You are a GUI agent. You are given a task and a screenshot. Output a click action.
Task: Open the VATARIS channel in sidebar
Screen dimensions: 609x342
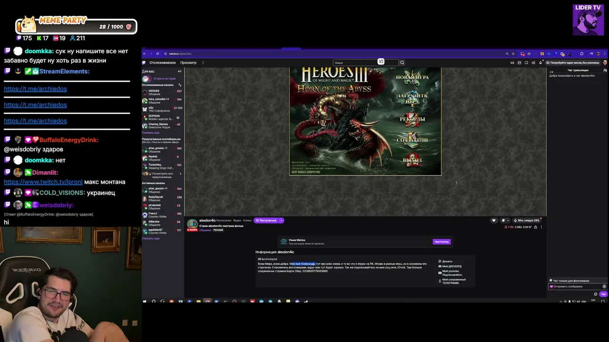(162, 92)
